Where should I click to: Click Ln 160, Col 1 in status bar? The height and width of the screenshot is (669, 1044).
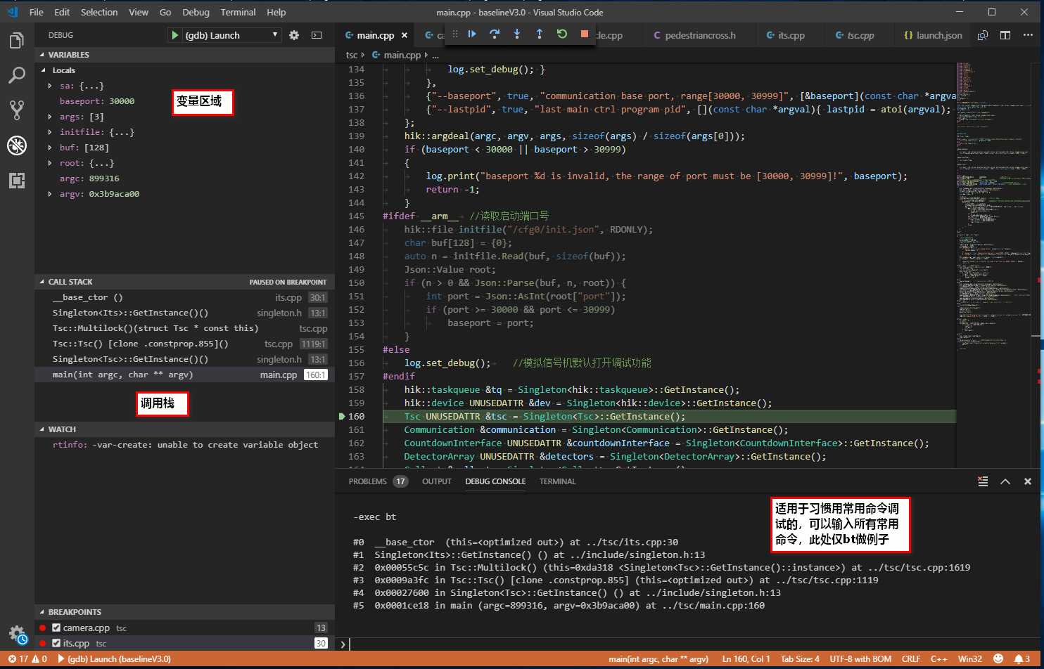pos(746,659)
